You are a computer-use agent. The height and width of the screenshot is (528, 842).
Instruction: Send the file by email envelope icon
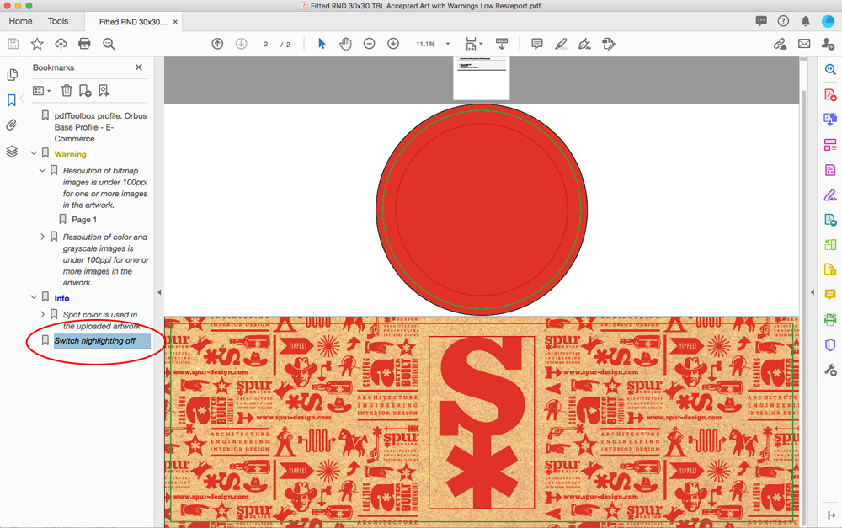804,44
